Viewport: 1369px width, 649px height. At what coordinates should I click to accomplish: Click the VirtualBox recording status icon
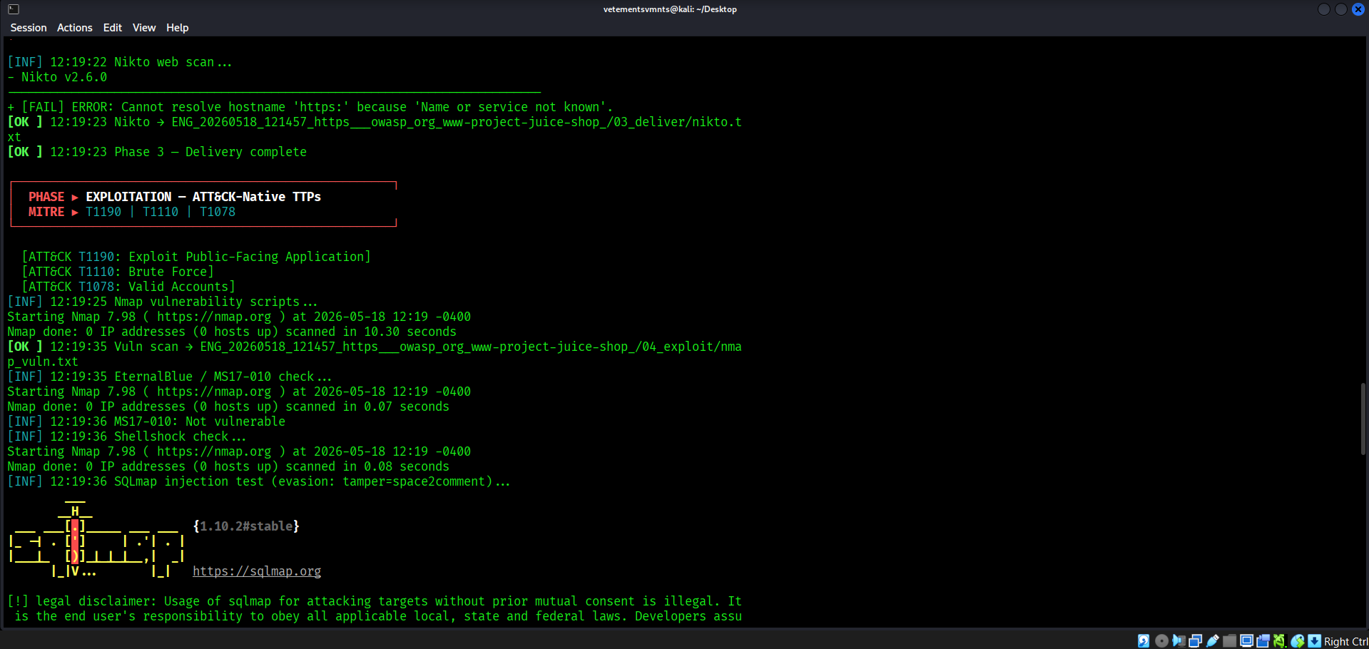pos(1263,641)
